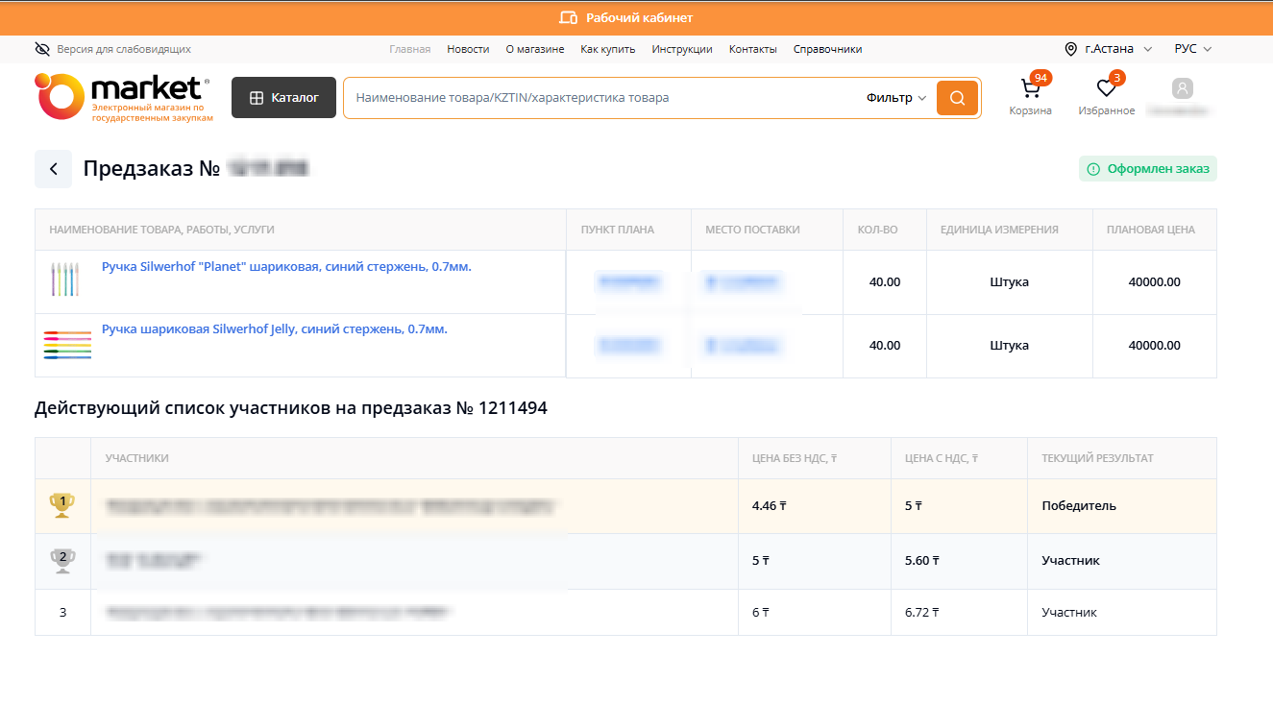Screen dimensions: 1273x705
Task: Open Ручка Silwerhof "Planet" product link
Action: 286,267
